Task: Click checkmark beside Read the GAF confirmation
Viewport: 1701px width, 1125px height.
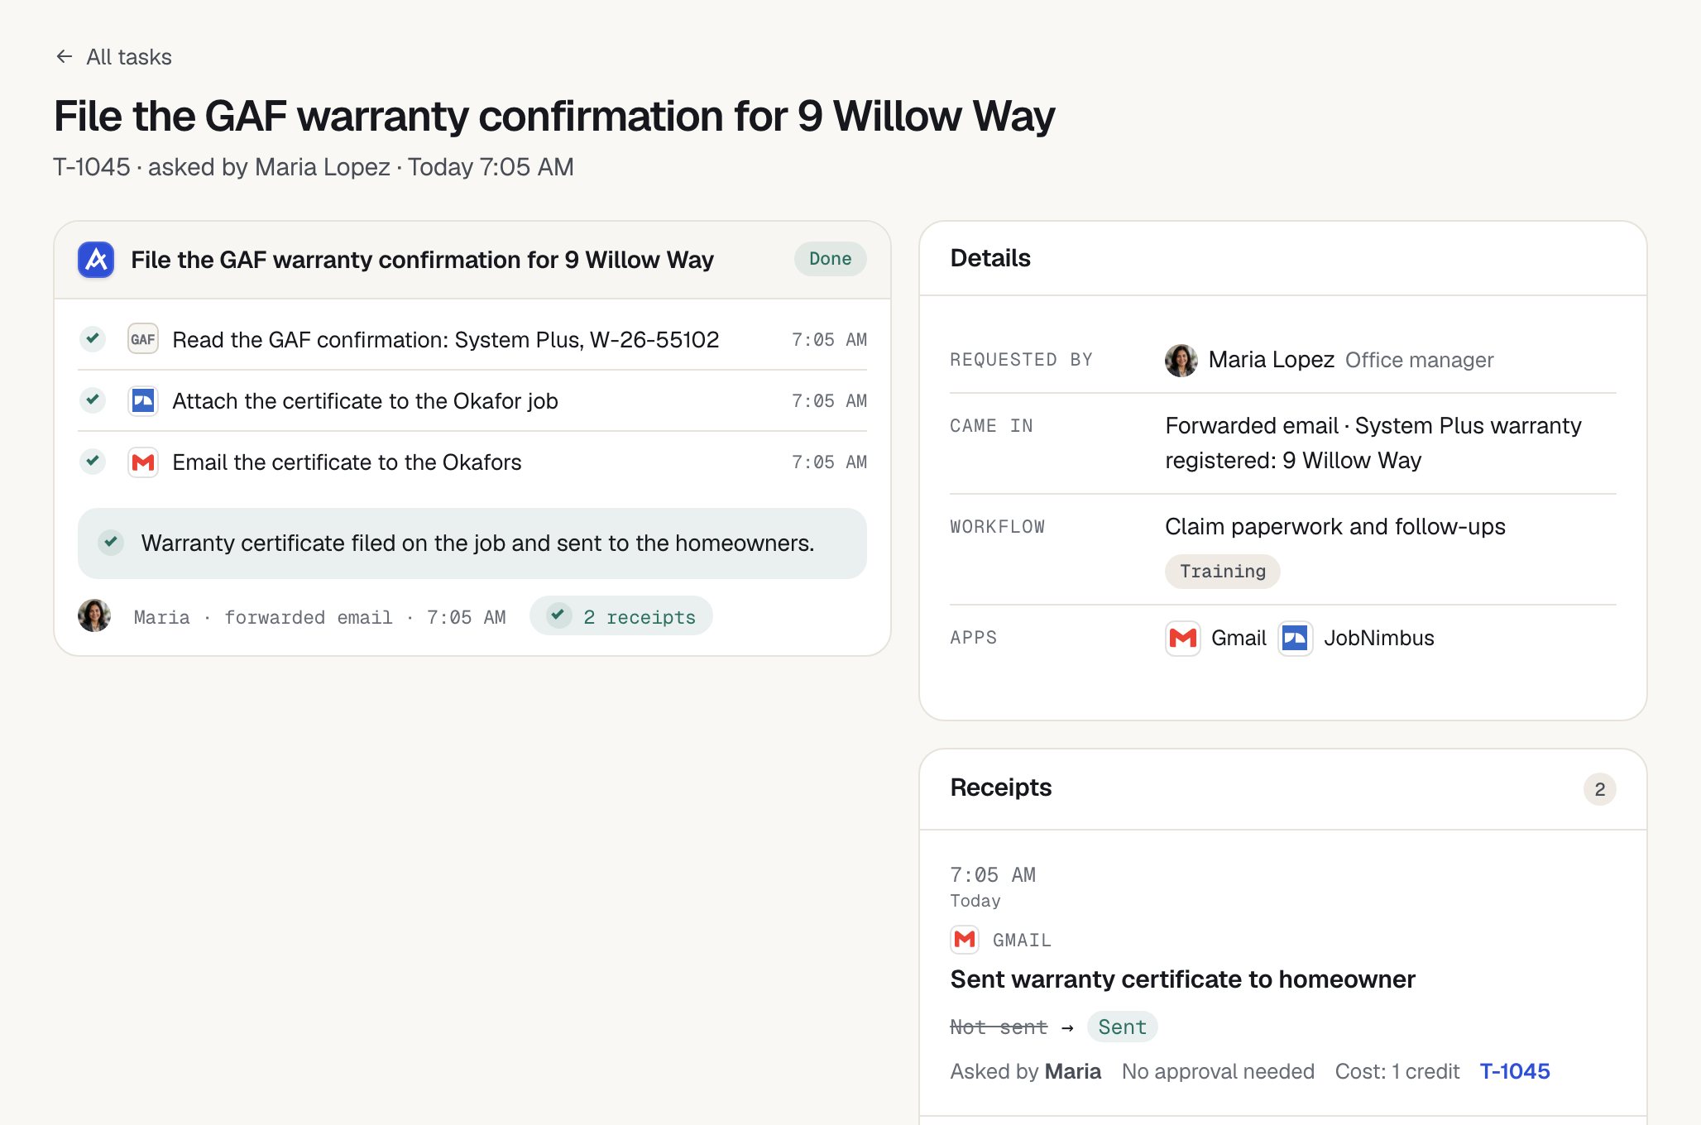Action: (x=93, y=338)
